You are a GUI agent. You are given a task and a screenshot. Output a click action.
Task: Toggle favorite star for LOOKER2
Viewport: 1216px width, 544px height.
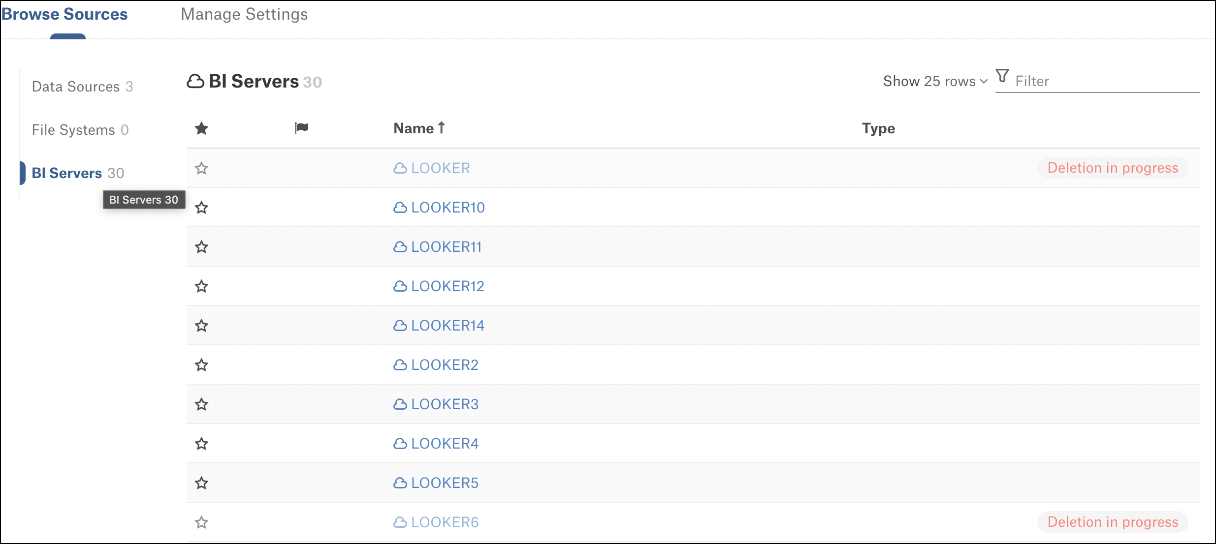click(x=201, y=365)
